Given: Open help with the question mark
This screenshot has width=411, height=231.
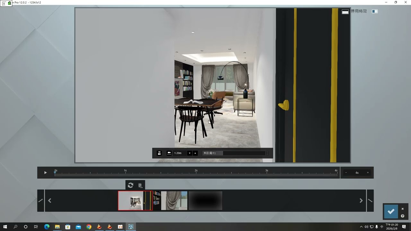Looking at the screenshot, I should pyautogui.click(x=403, y=216).
